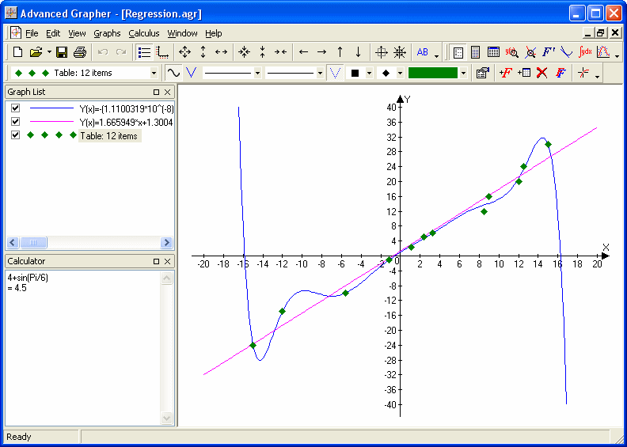Close the Calculator panel

coord(168,261)
